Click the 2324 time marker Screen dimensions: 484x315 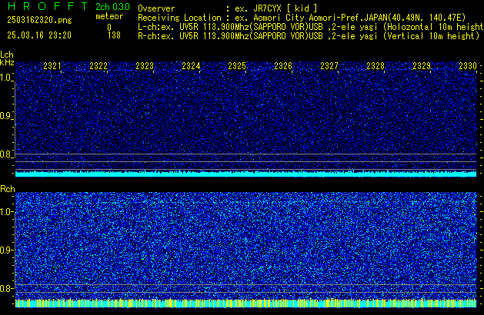tap(191, 66)
